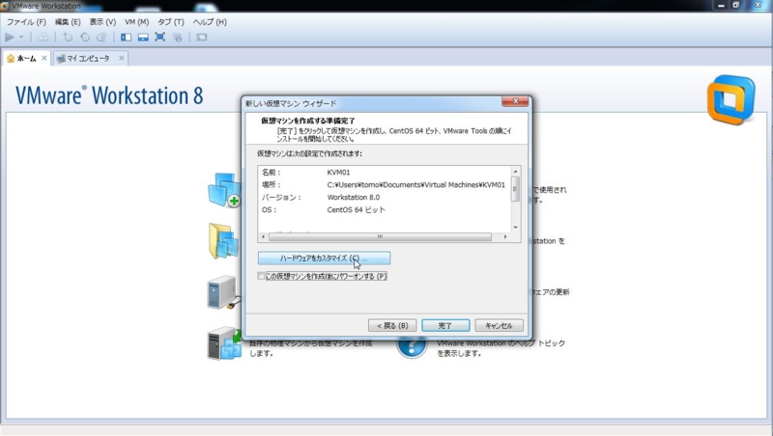Click scroll up arrow in settings list
Screen dimensions: 773x436
click(516, 172)
